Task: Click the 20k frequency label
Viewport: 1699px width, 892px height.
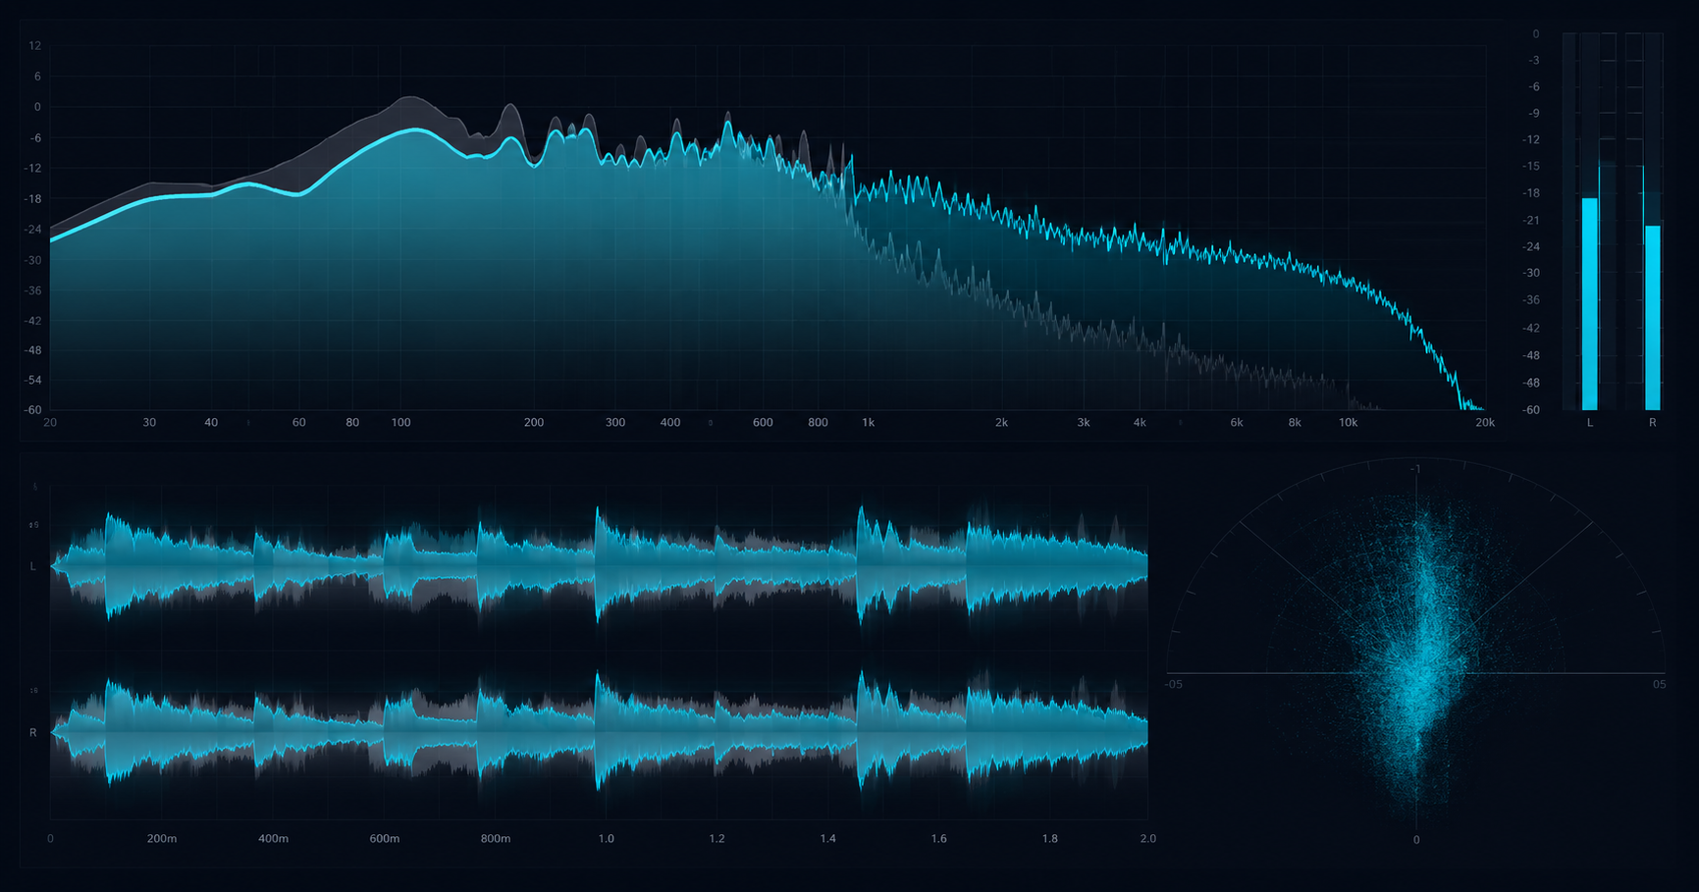Action: [1485, 423]
